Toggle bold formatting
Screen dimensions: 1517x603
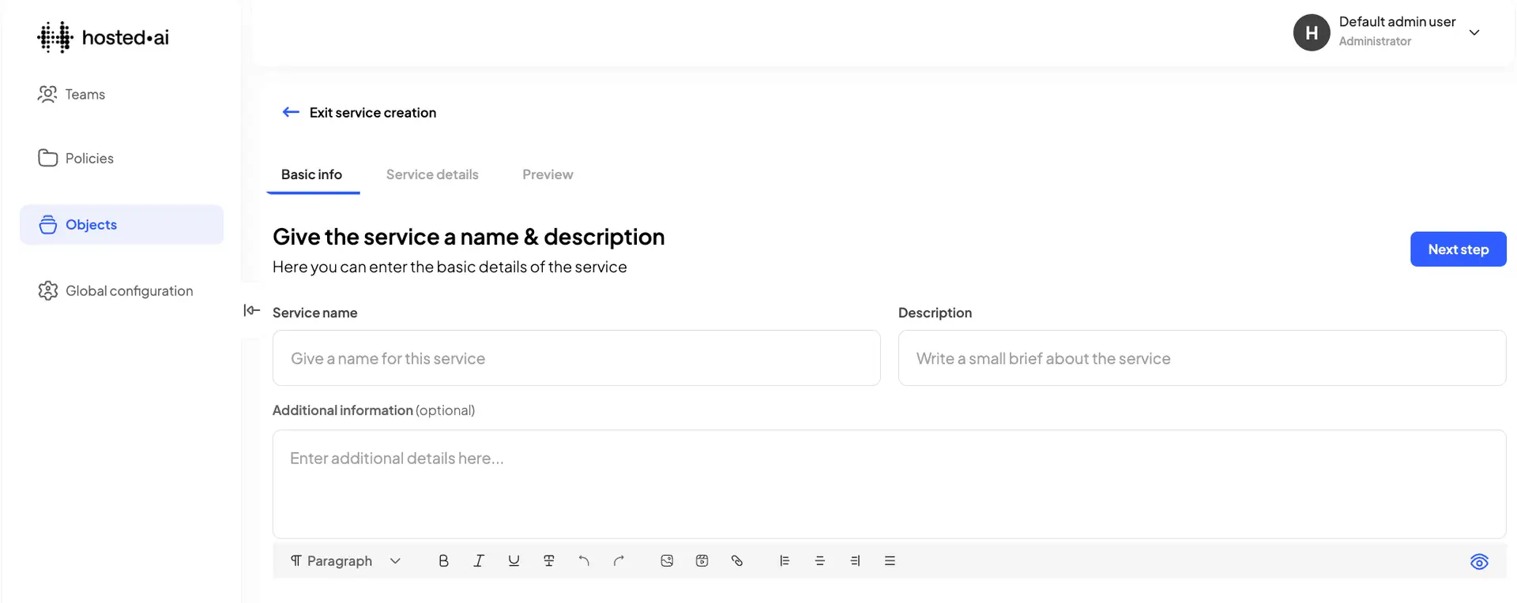pos(443,561)
